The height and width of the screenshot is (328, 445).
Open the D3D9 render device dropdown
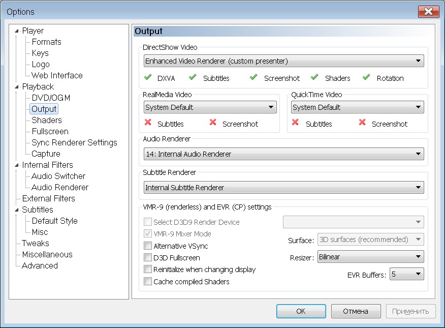click(354, 222)
